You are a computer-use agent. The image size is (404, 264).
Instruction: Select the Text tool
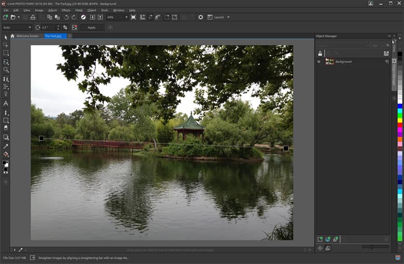(x=6, y=103)
